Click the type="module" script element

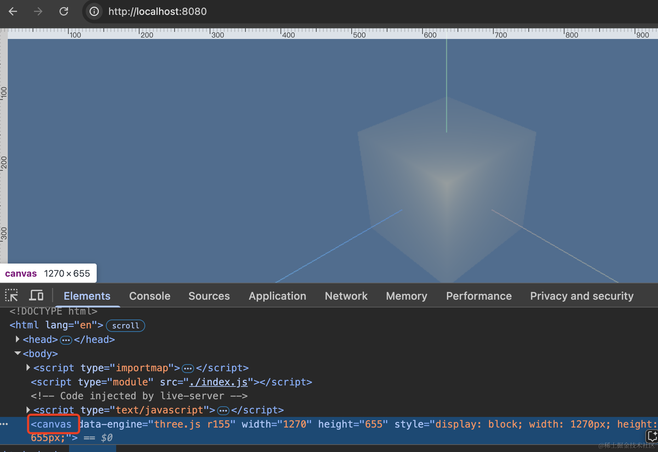tap(171, 382)
